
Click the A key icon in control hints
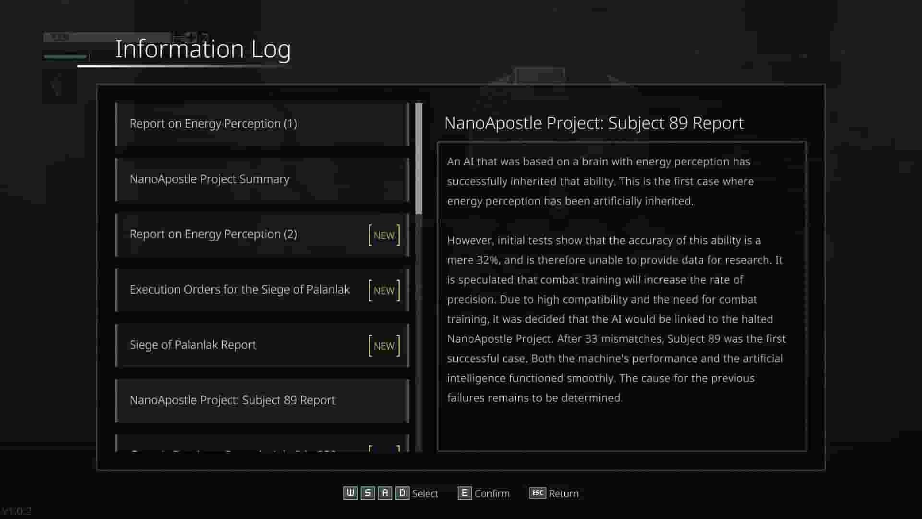coord(385,493)
